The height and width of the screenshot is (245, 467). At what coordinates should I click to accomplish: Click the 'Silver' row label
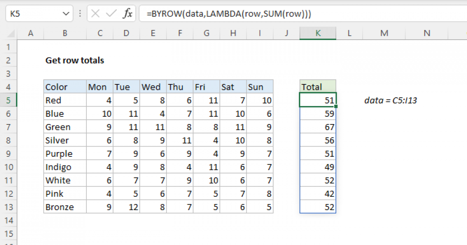[65, 140]
